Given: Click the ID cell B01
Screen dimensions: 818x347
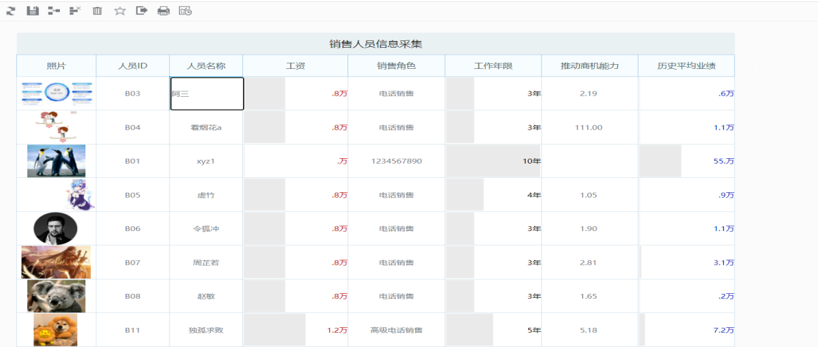Looking at the screenshot, I should pos(132,162).
